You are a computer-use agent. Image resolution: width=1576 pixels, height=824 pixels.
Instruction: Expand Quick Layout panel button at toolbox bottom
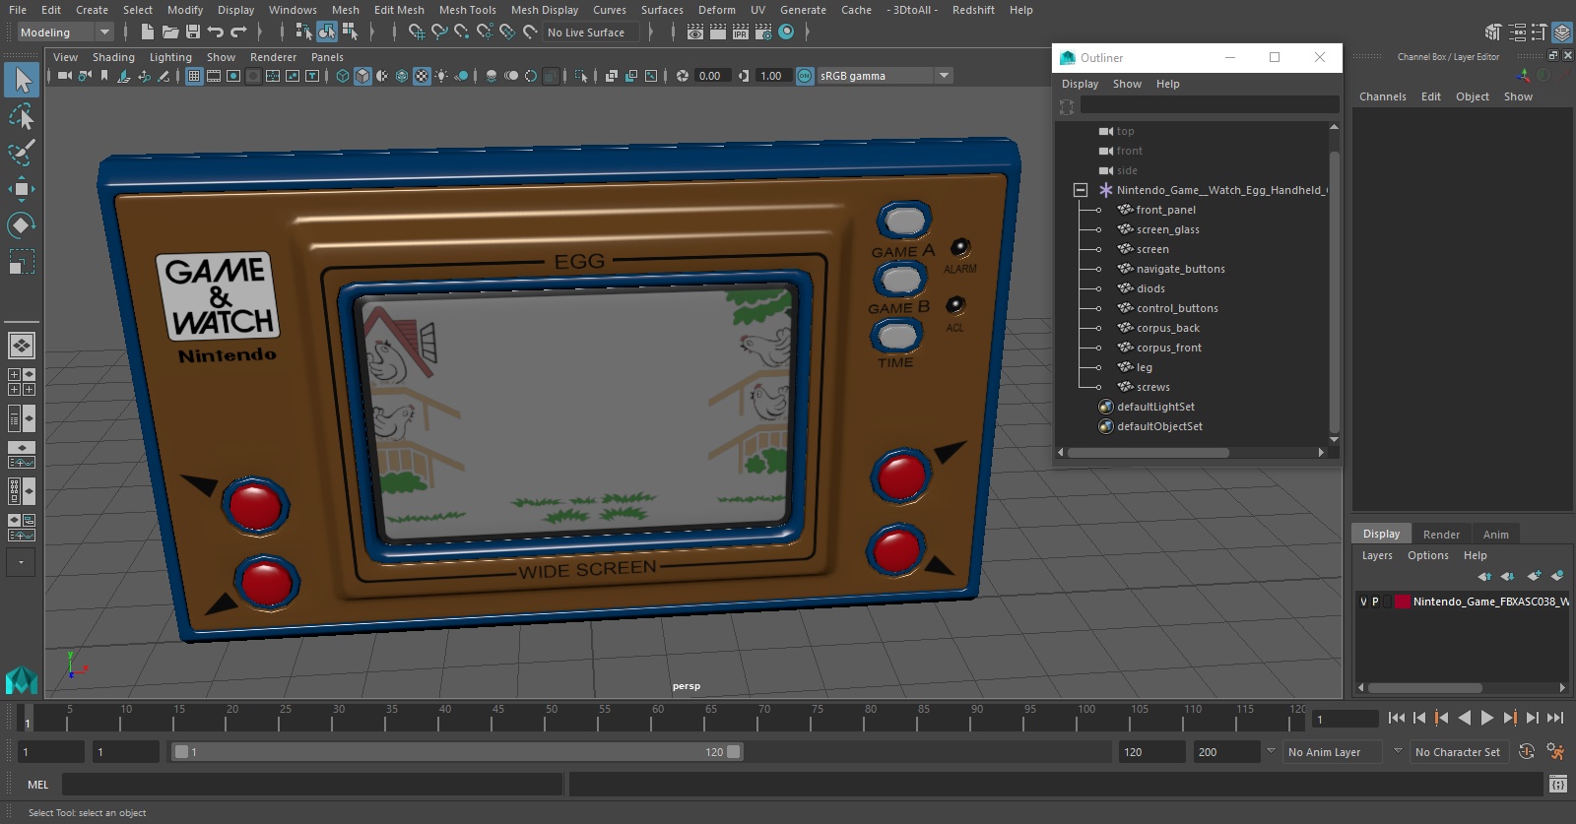[x=21, y=563]
